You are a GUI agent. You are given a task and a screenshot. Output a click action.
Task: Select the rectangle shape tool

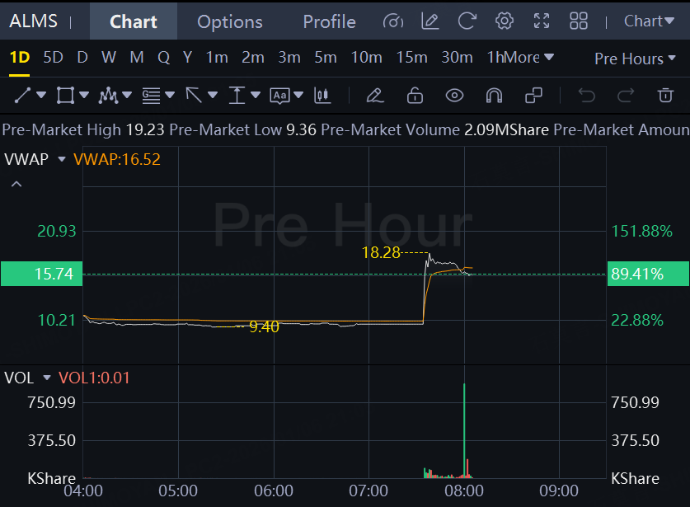65,95
